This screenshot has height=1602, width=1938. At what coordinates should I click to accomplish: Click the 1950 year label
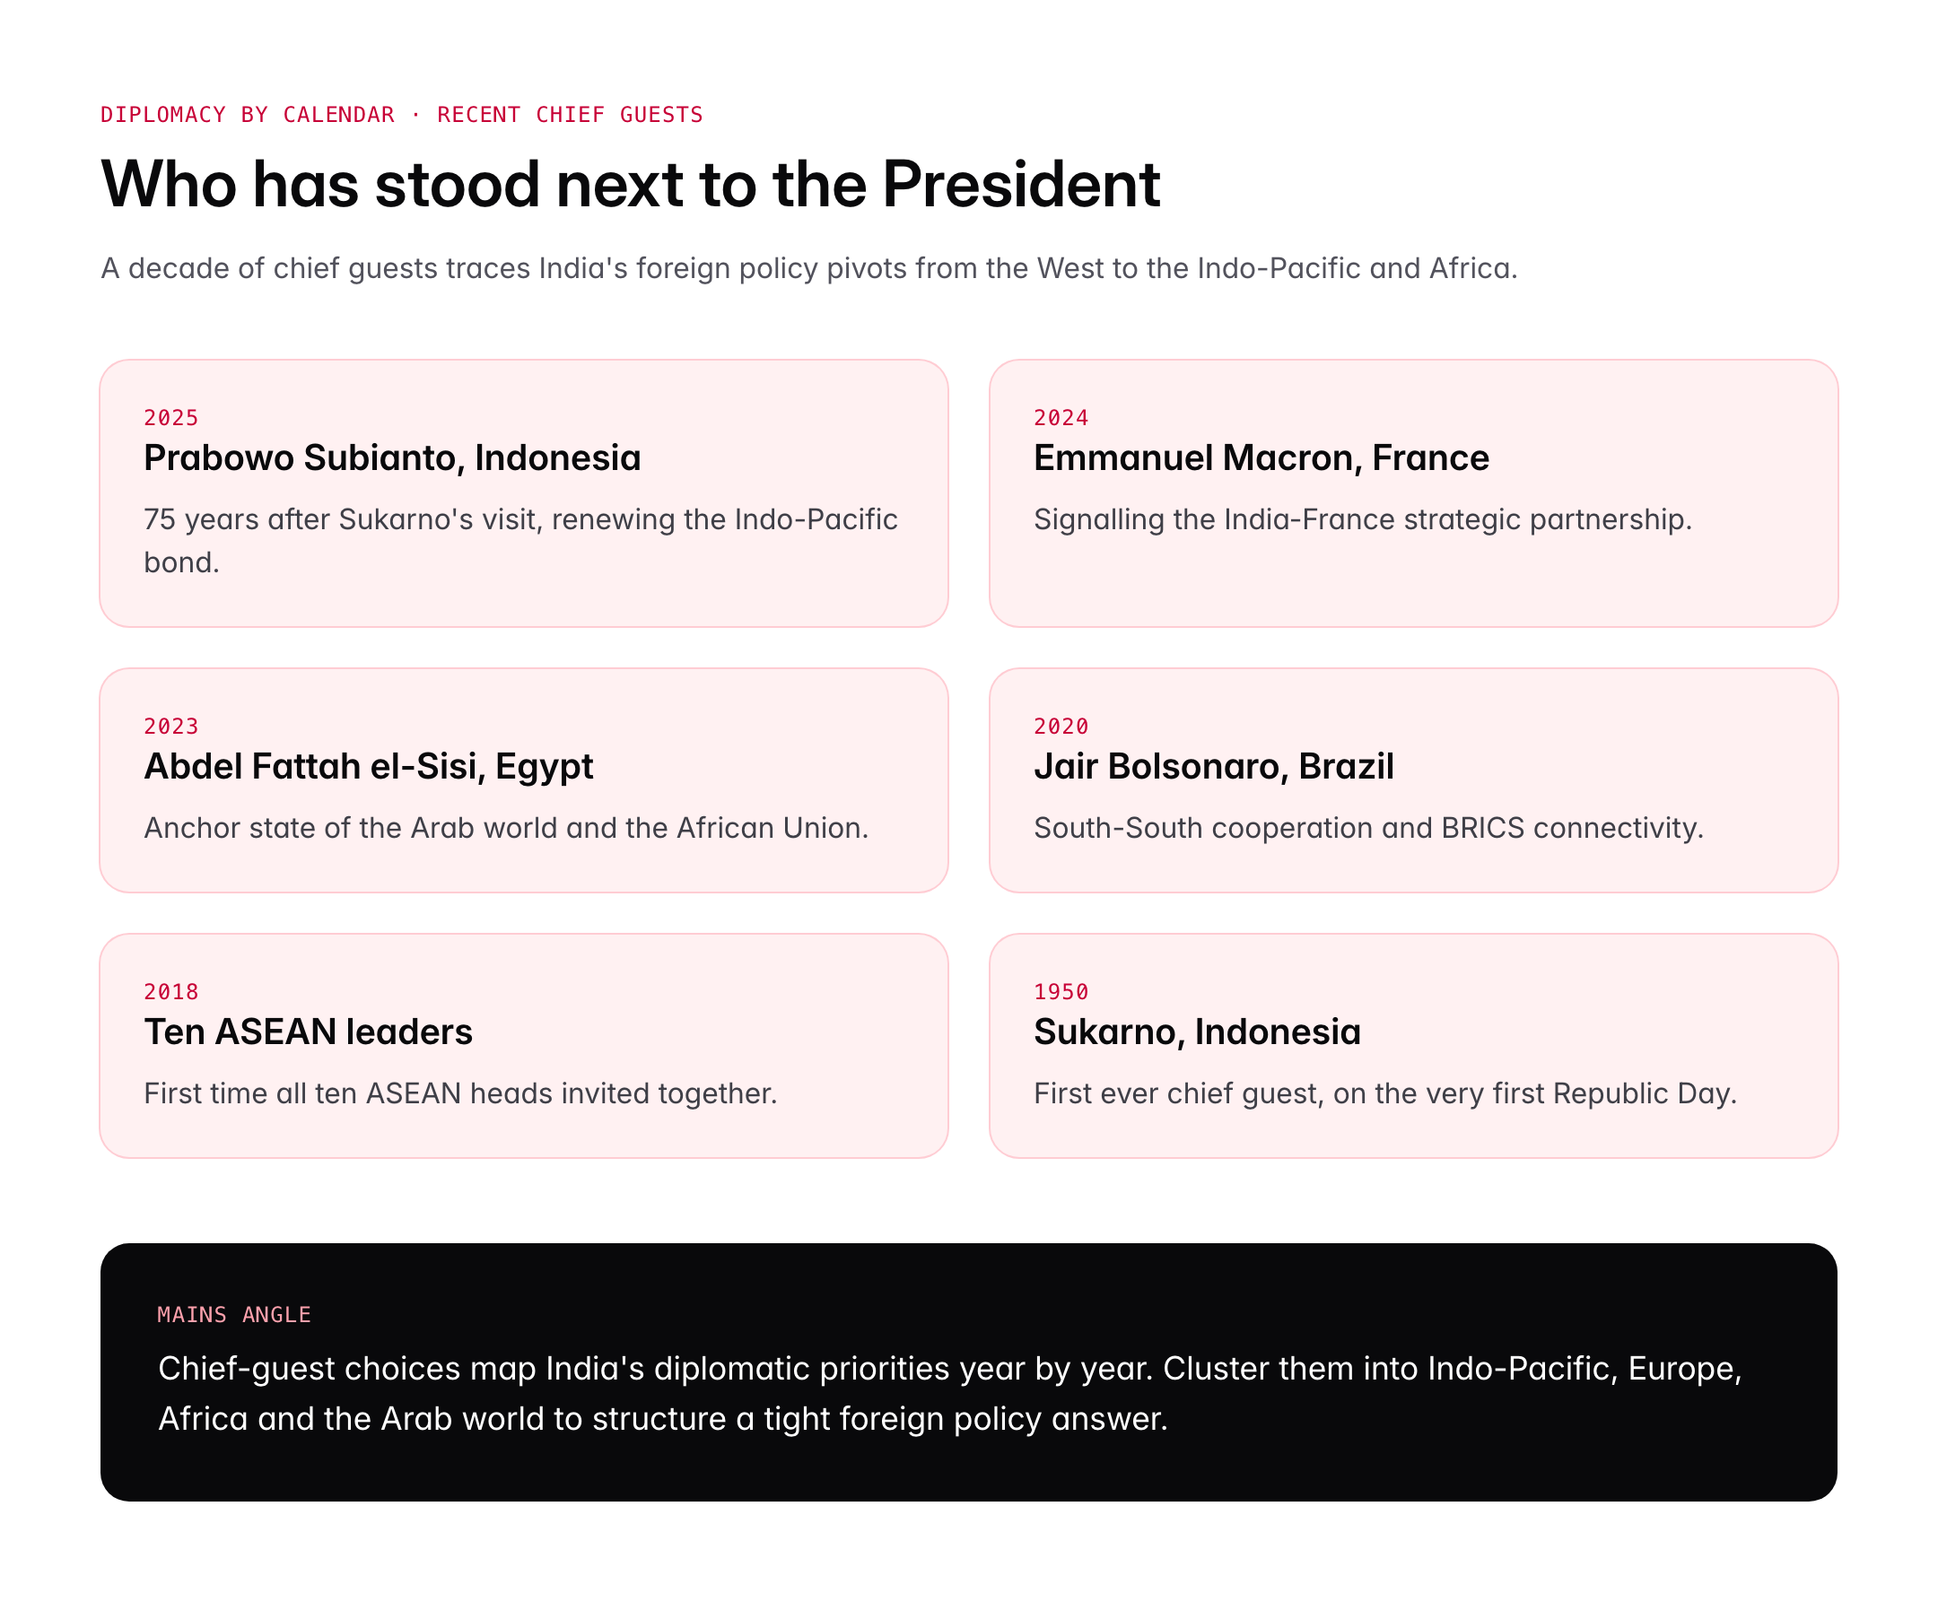click(x=1061, y=992)
